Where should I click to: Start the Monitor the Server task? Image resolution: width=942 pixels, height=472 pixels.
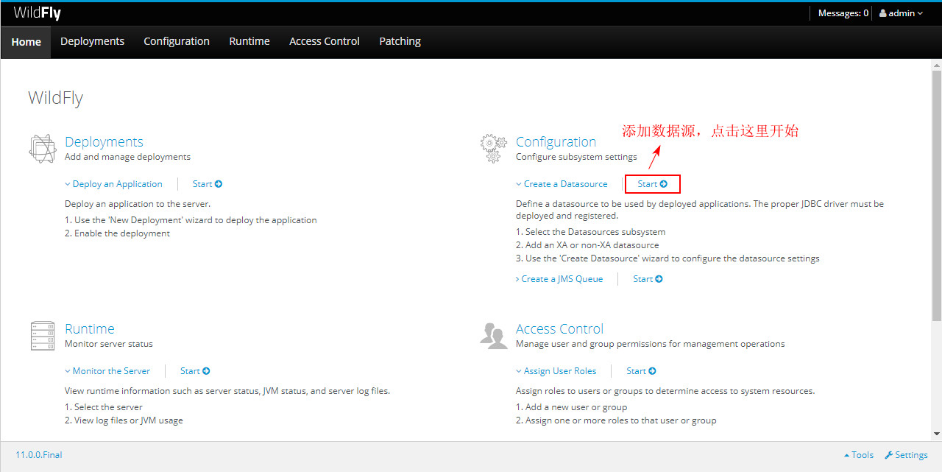point(195,371)
